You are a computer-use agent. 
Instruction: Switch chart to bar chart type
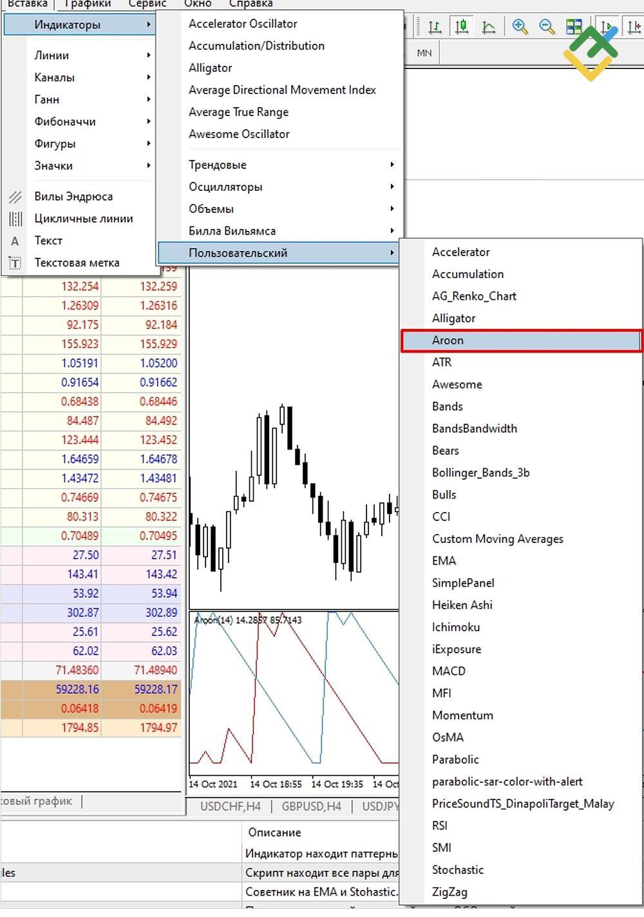pyautogui.click(x=435, y=26)
